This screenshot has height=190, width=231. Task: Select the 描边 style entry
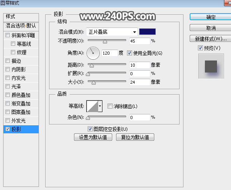[x=16, y=61]
